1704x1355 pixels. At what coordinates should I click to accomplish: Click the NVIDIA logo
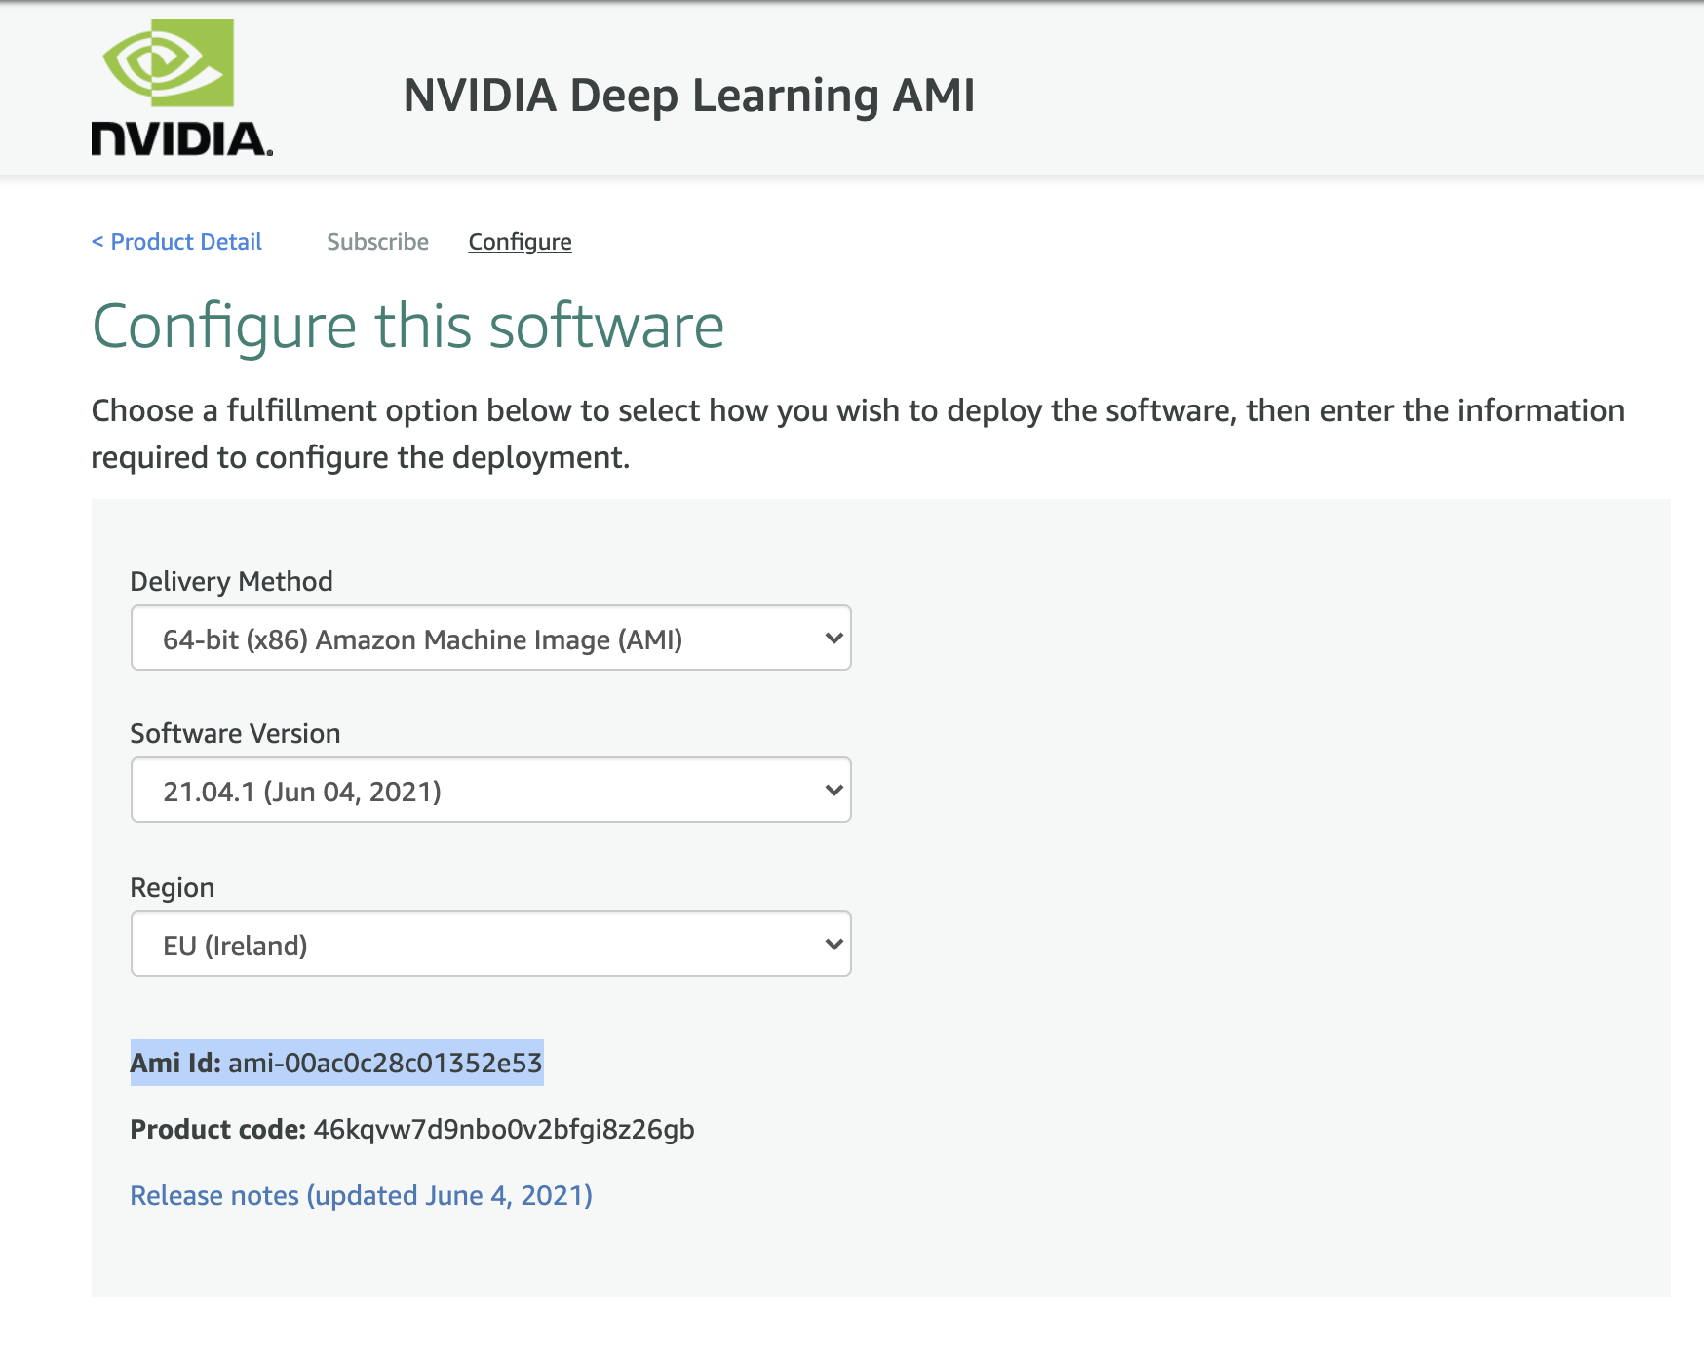[181, 88]
